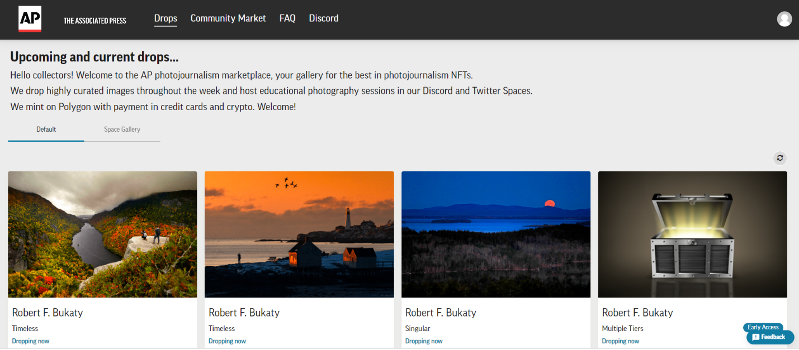799x350 pixels.
Task: Open the red moon lake photo
Action: click(496, 234)
